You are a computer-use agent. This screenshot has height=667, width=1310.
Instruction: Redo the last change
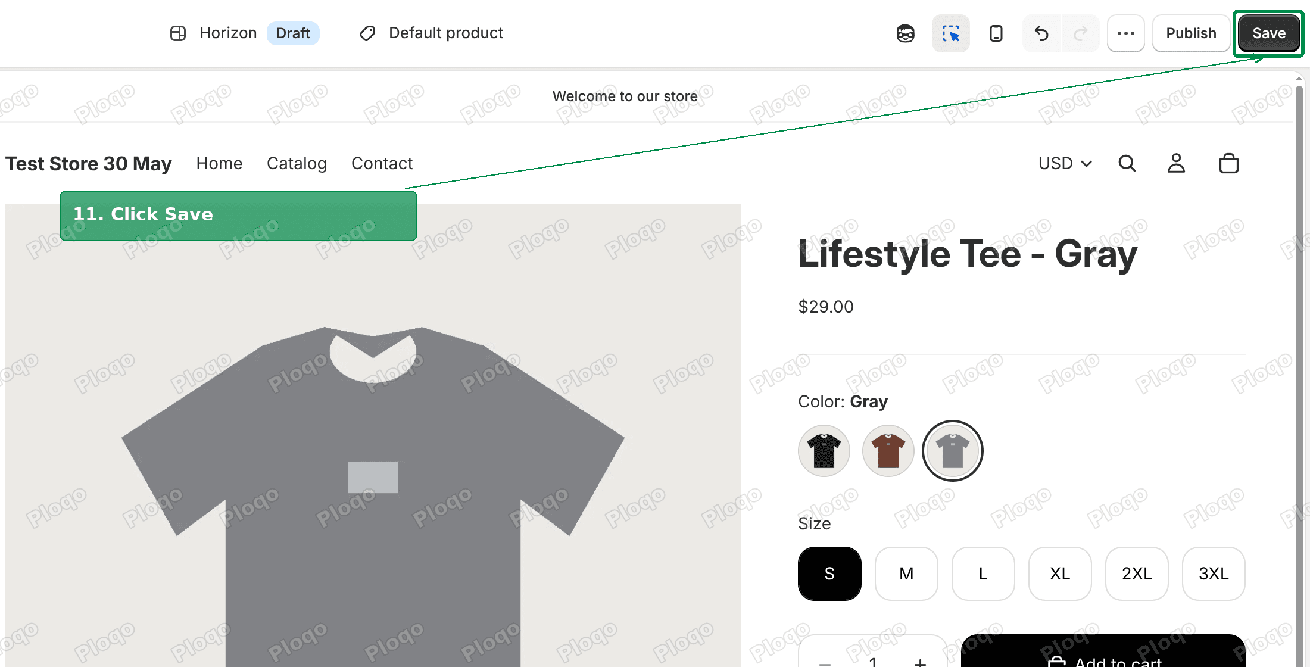pos(1080,33)
